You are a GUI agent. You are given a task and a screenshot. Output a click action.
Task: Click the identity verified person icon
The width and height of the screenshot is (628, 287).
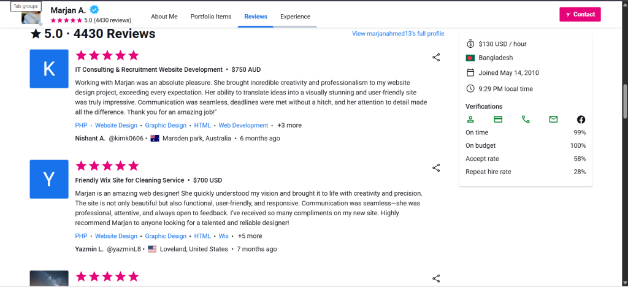point(470,120)
